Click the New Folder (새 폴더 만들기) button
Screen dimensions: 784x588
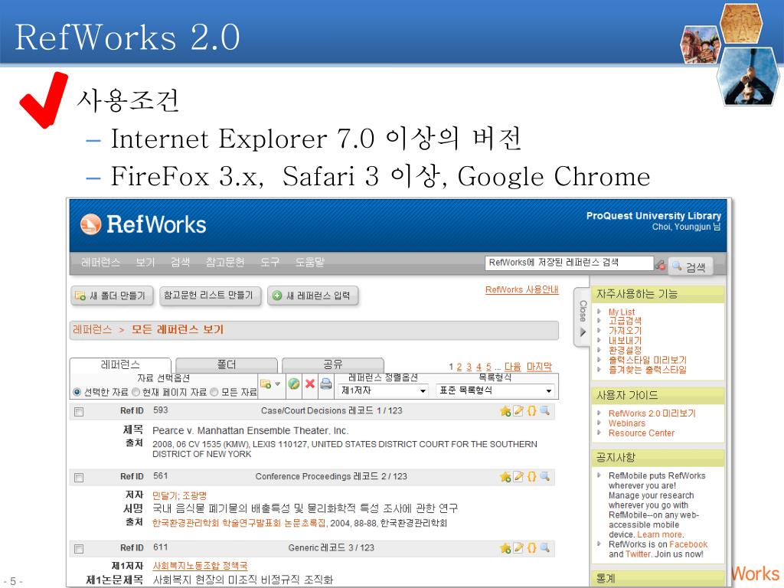(111, 296)
